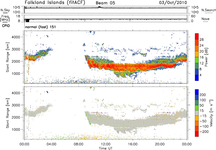
Task: Click the '18' tick of the frequency axis
Action: 18,16
